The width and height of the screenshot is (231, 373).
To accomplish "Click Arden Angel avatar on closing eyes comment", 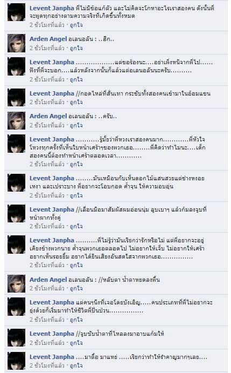I will click(x=16, y=283).
